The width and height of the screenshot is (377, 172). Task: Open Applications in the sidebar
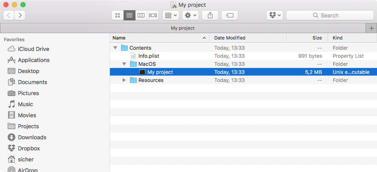click(33, 60)
